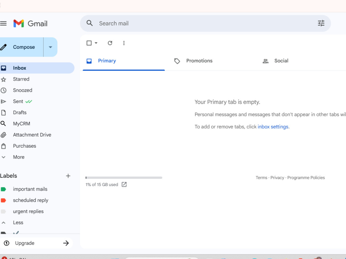Click the search magnifier icon
The width and height of the screenshot is (346, 259).
click(x=89, y=23)
